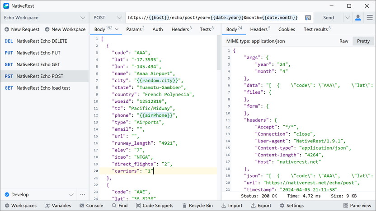Image resolution: width=376 pixels, height=211 pixels.
Task: Click the "NativeRest/1.9.1" User-agent value
Action: tap(319, 141)
